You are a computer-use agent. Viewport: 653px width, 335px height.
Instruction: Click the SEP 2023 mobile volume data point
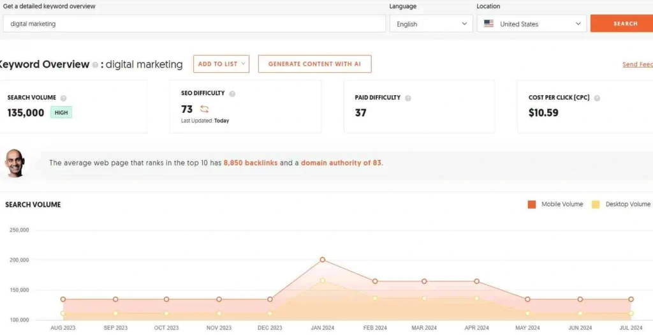115,299
